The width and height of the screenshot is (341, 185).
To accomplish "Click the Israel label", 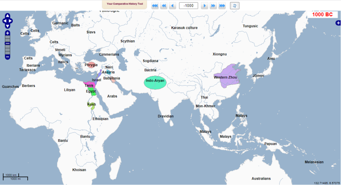I will pyautogui.click(x=96, y=80).
